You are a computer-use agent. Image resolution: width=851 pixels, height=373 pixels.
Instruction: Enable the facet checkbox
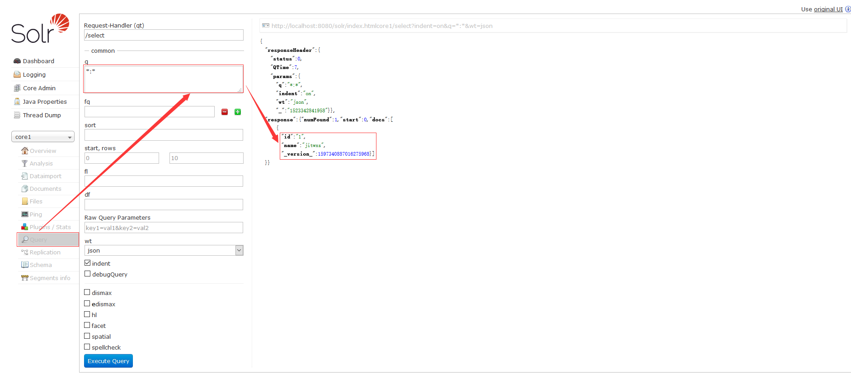(87, 325)
